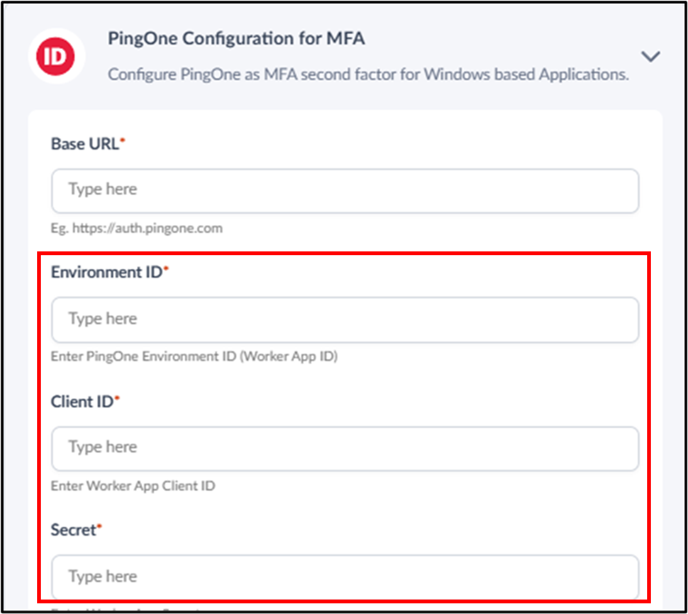Click the 'Environment ID' field label

[107, 272]
